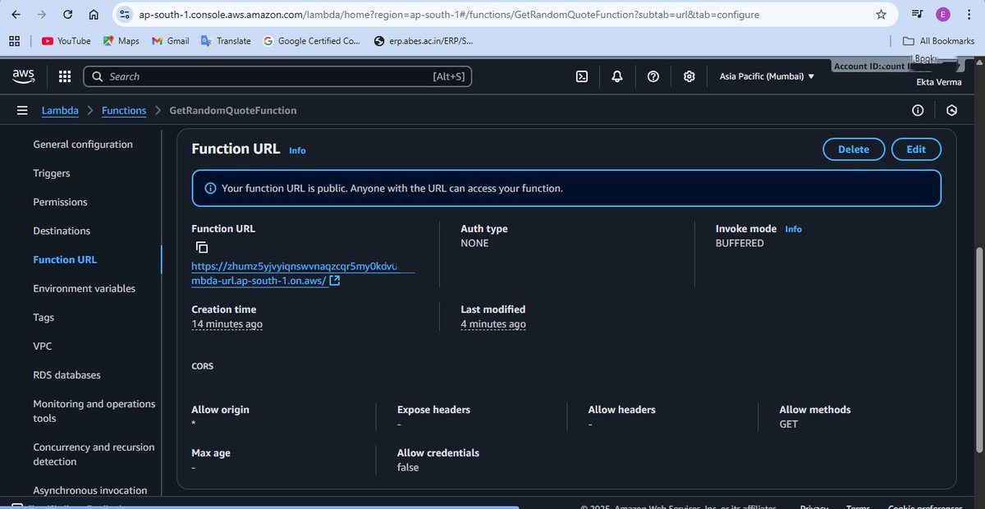This screenshot has height=509, width=985.
Task: Select Destinations in sidebar
Action: pos(62,231)
